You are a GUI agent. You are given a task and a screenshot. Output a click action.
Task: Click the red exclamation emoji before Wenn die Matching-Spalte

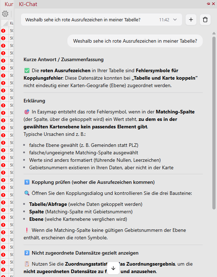(27, 230)
